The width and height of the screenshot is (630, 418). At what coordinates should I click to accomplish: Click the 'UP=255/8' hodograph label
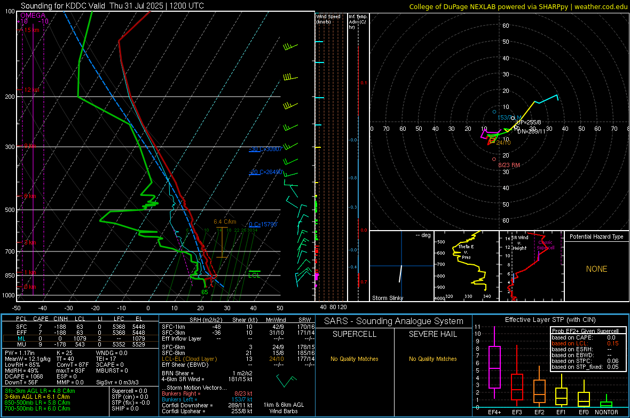tap(529, 122)
